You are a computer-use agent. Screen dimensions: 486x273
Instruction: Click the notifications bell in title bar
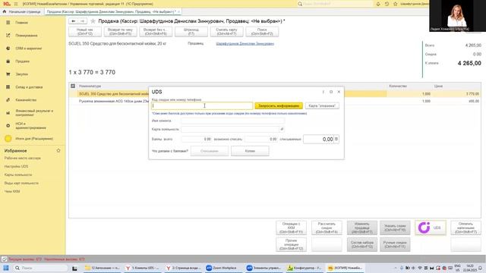(378, 4)
